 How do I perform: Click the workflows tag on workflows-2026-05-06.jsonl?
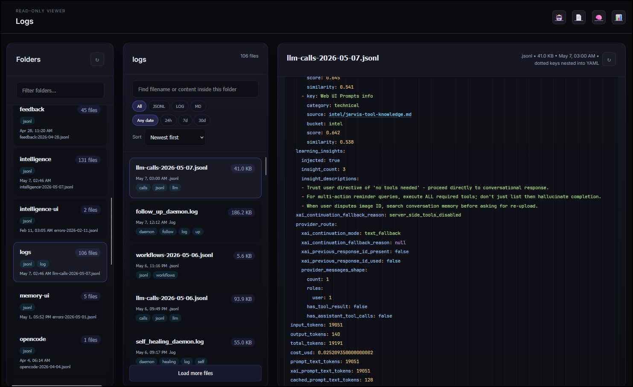pyautogui.click(x=165, y=275)
